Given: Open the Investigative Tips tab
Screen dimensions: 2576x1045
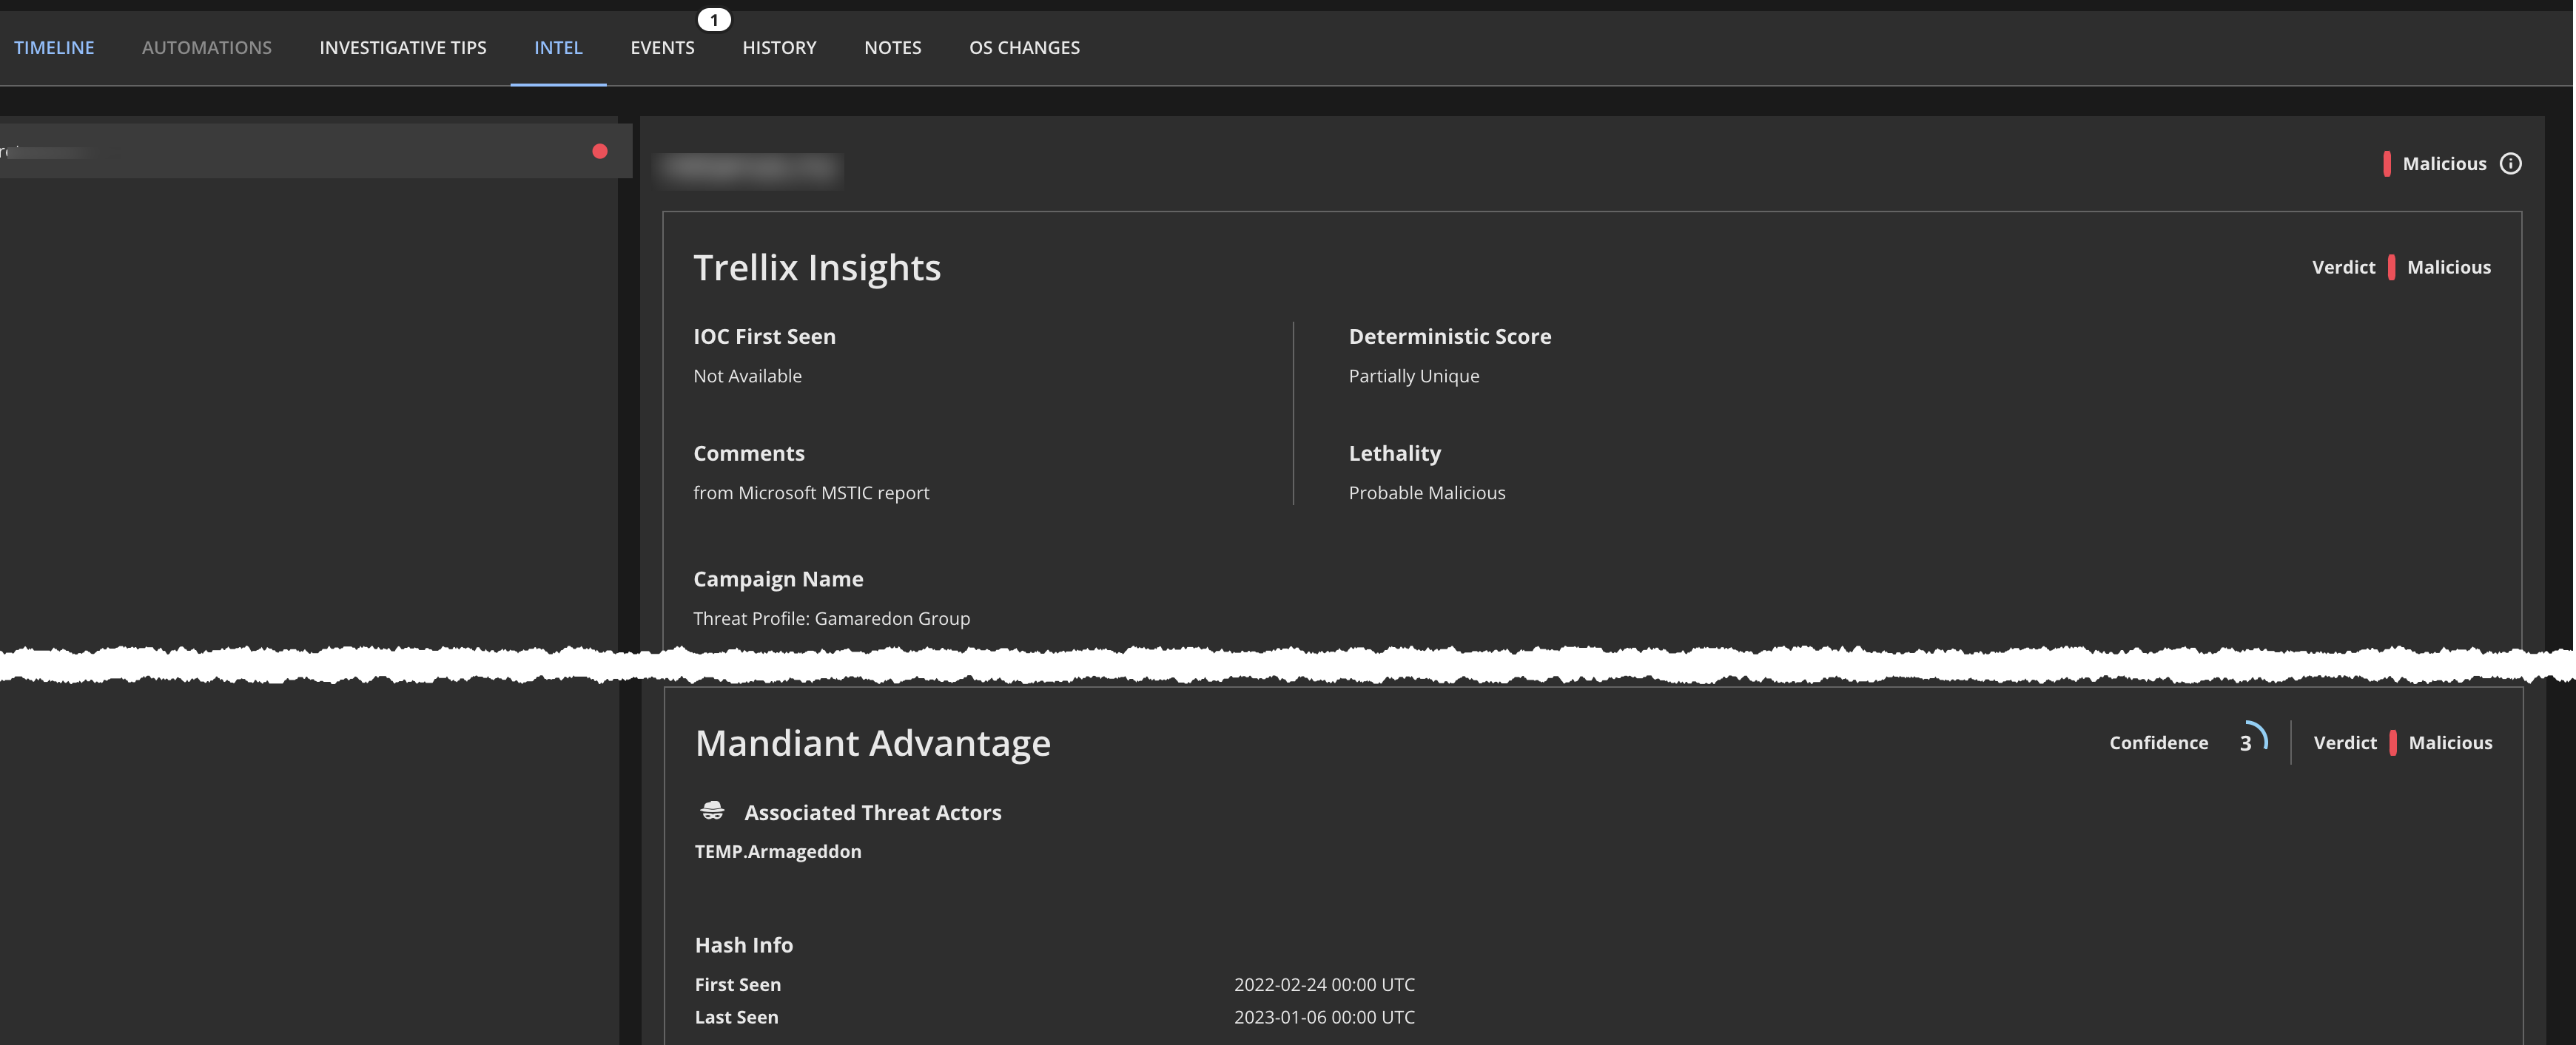Looking at the screenshot, I should coord(403,47).
